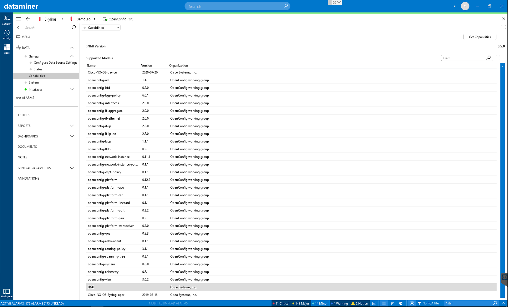Open the Capabilities page dropdown

101,28
